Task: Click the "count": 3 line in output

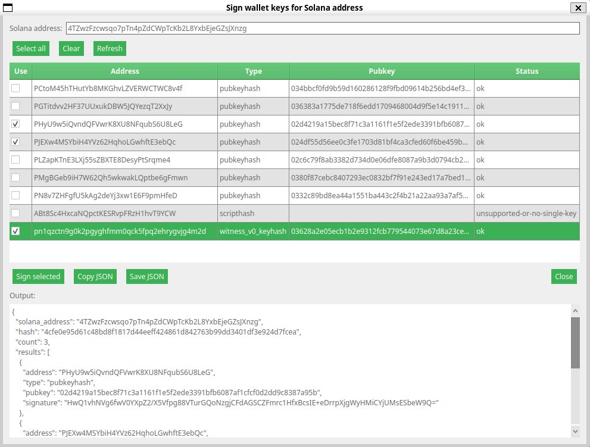Action: coord(32,342)
